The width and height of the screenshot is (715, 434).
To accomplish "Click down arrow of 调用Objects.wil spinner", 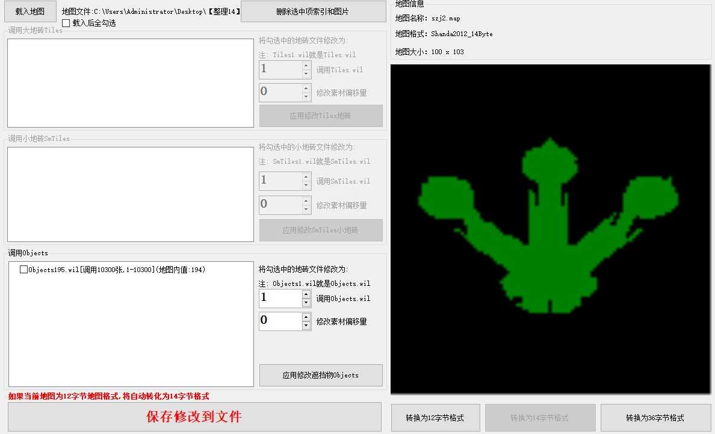I will (306, 303).
